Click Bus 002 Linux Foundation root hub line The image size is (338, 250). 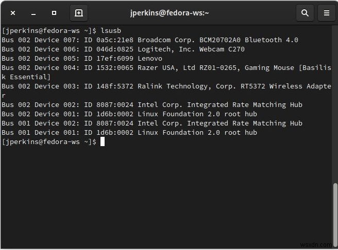[129, 114]
